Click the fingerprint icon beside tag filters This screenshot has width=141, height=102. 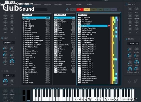[68, 10]
